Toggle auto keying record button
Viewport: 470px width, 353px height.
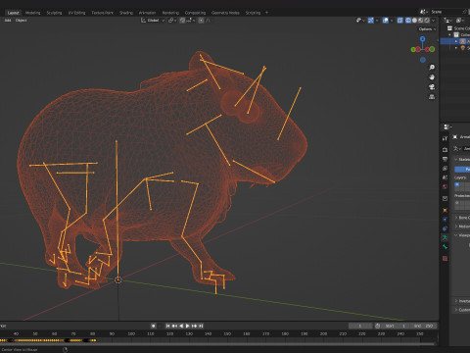pos(154,326)
